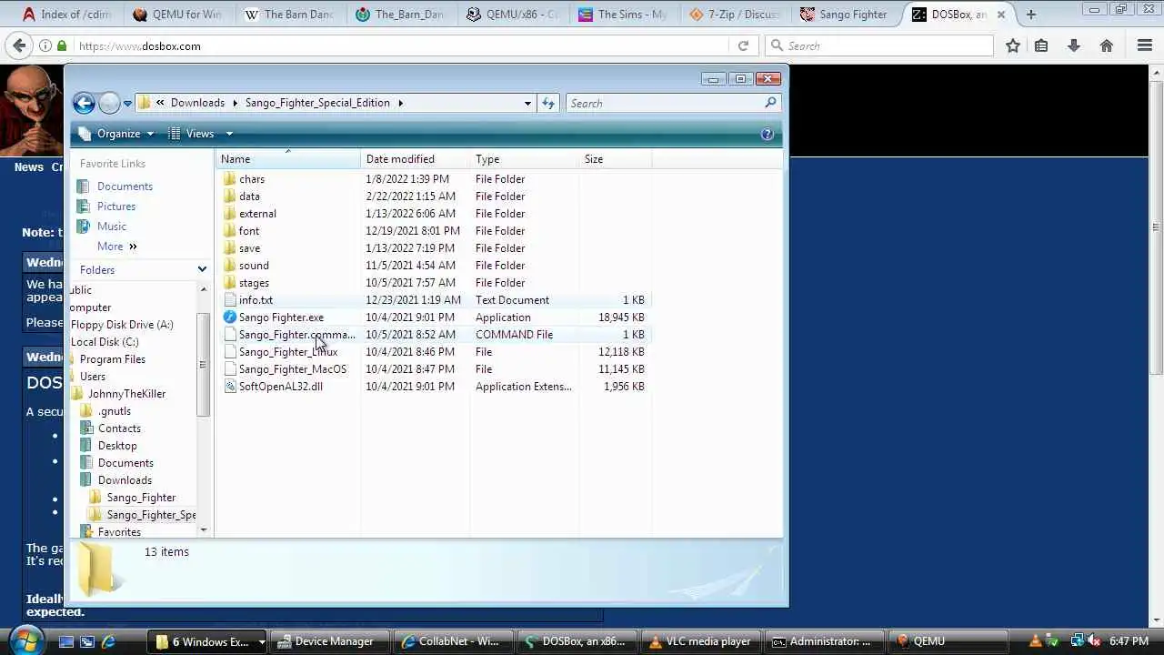Screen dimensions: 1164x655
Task: Click the Views button
Action: [192, 134]
